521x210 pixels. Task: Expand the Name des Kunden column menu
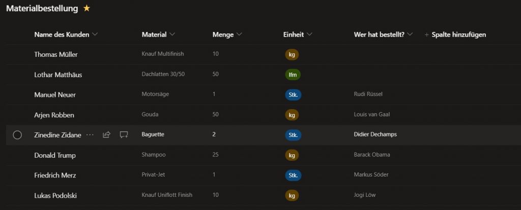(x=95, y=35)
